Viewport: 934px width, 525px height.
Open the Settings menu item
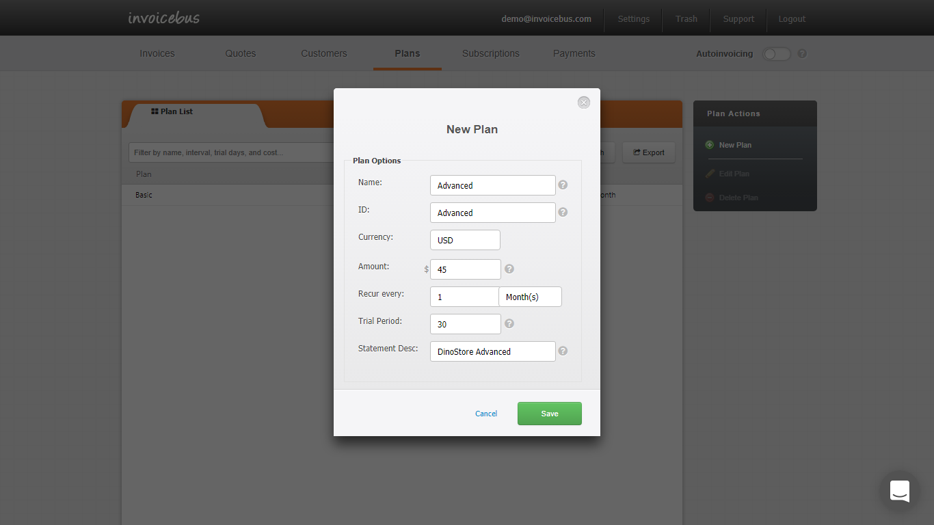click(633, 18)
